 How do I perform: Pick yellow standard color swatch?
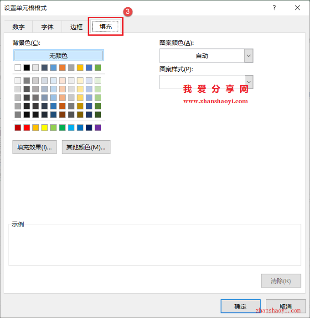tap(45, 127)
